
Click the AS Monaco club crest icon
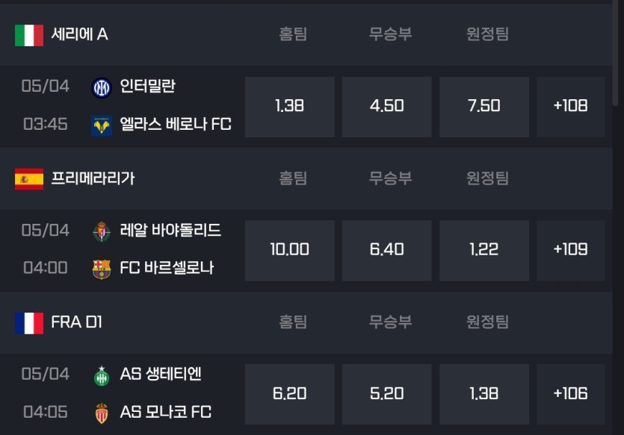(102, 413)
